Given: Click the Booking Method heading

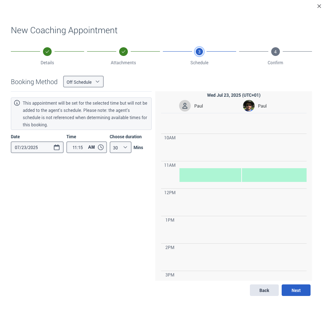Looking at the screenshot, I should [34, 82].
